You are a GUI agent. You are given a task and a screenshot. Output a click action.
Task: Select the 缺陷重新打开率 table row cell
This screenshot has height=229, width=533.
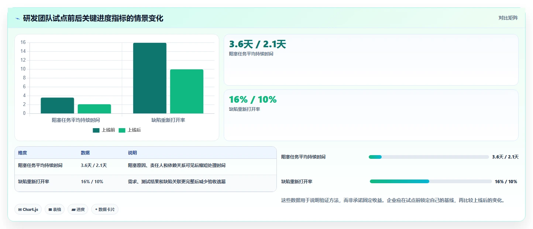pos(34,182)
